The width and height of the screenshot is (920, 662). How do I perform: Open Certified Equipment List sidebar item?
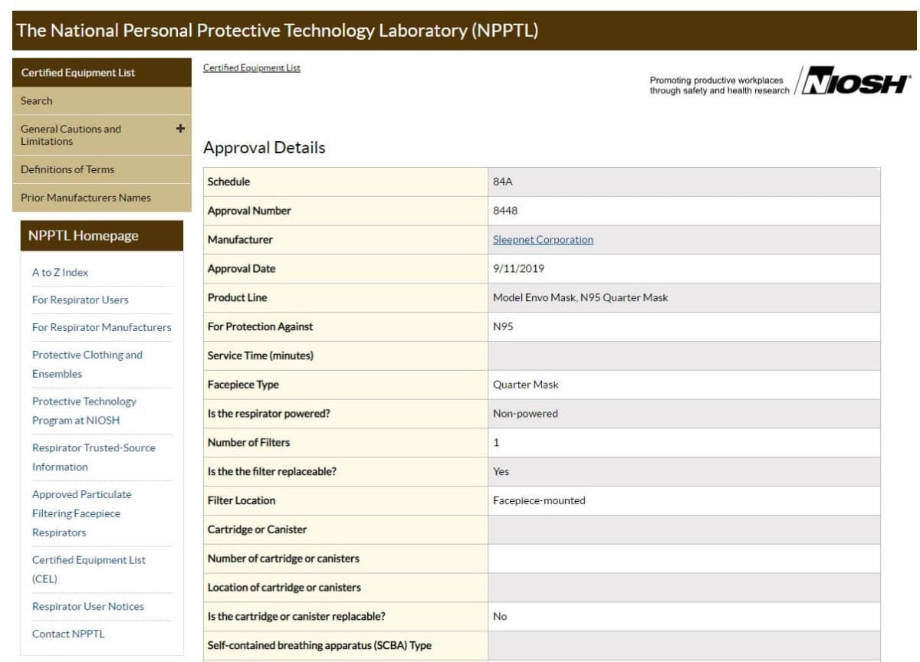(102, 73)
